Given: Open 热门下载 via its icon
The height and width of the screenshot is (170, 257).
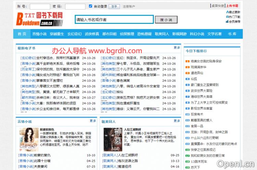Looking at the screenshot, I should coord(227,17).
